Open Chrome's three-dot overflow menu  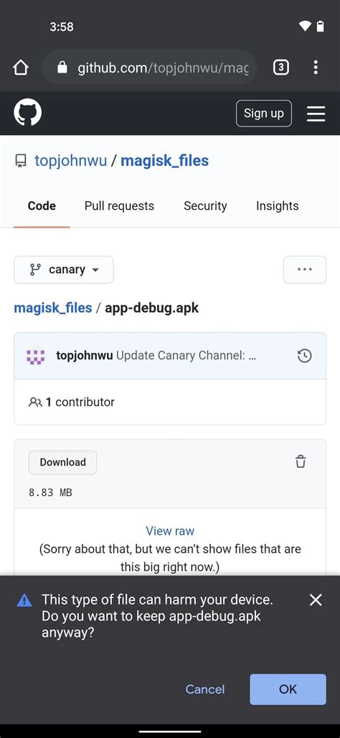click(x=316, y=68)
